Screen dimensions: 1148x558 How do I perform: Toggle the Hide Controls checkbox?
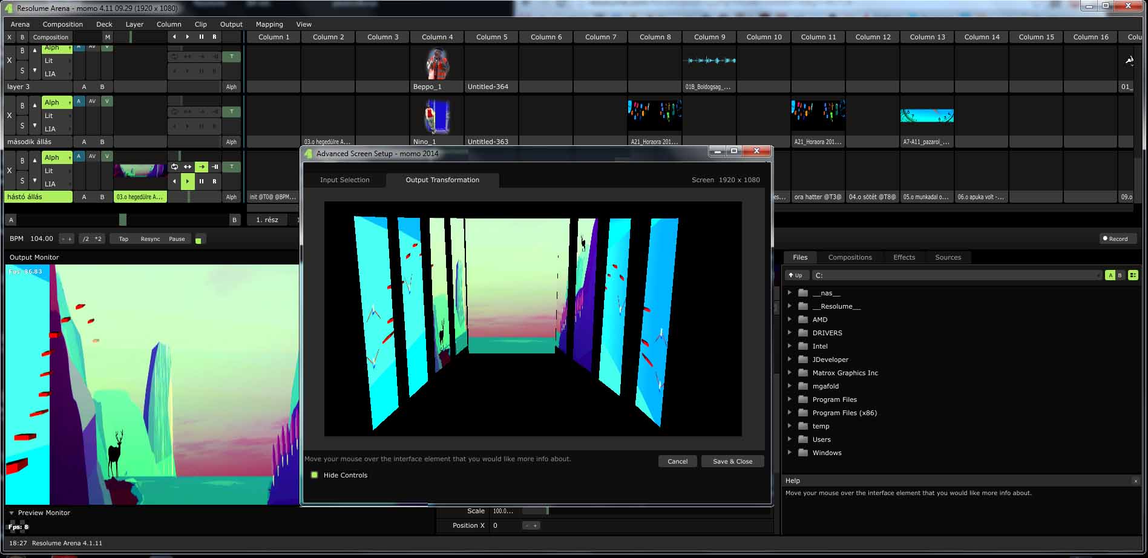coord(315,475)
